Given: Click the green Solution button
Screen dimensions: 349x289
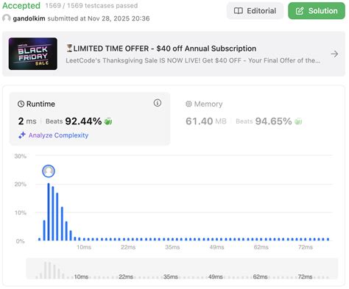Looking at the screenshot, I should (317, 11).
